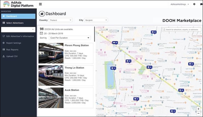Screen dimensions: 203x117
Task: Expand the Sort by Cost Per Duration dropdown
Action: pyautogui.click(x=70, y=38)
